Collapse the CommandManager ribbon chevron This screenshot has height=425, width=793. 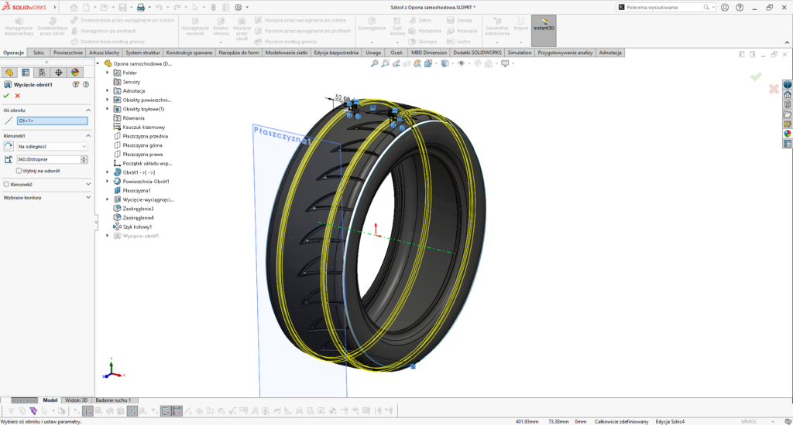(787, 42)
